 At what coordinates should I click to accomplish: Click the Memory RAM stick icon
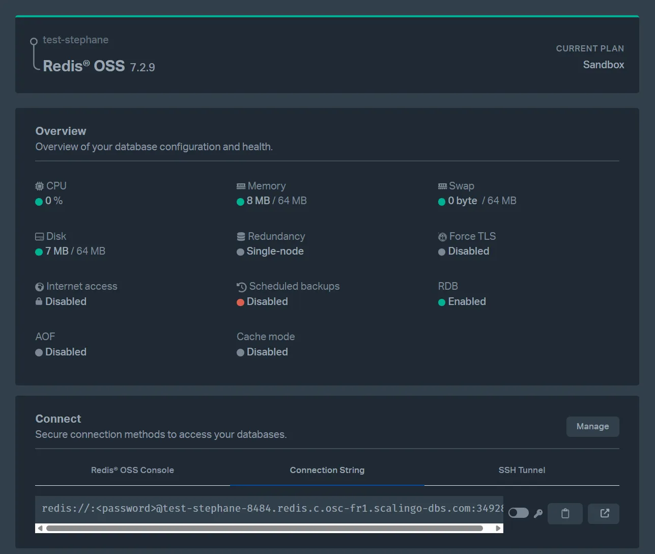tap(240, 185)
